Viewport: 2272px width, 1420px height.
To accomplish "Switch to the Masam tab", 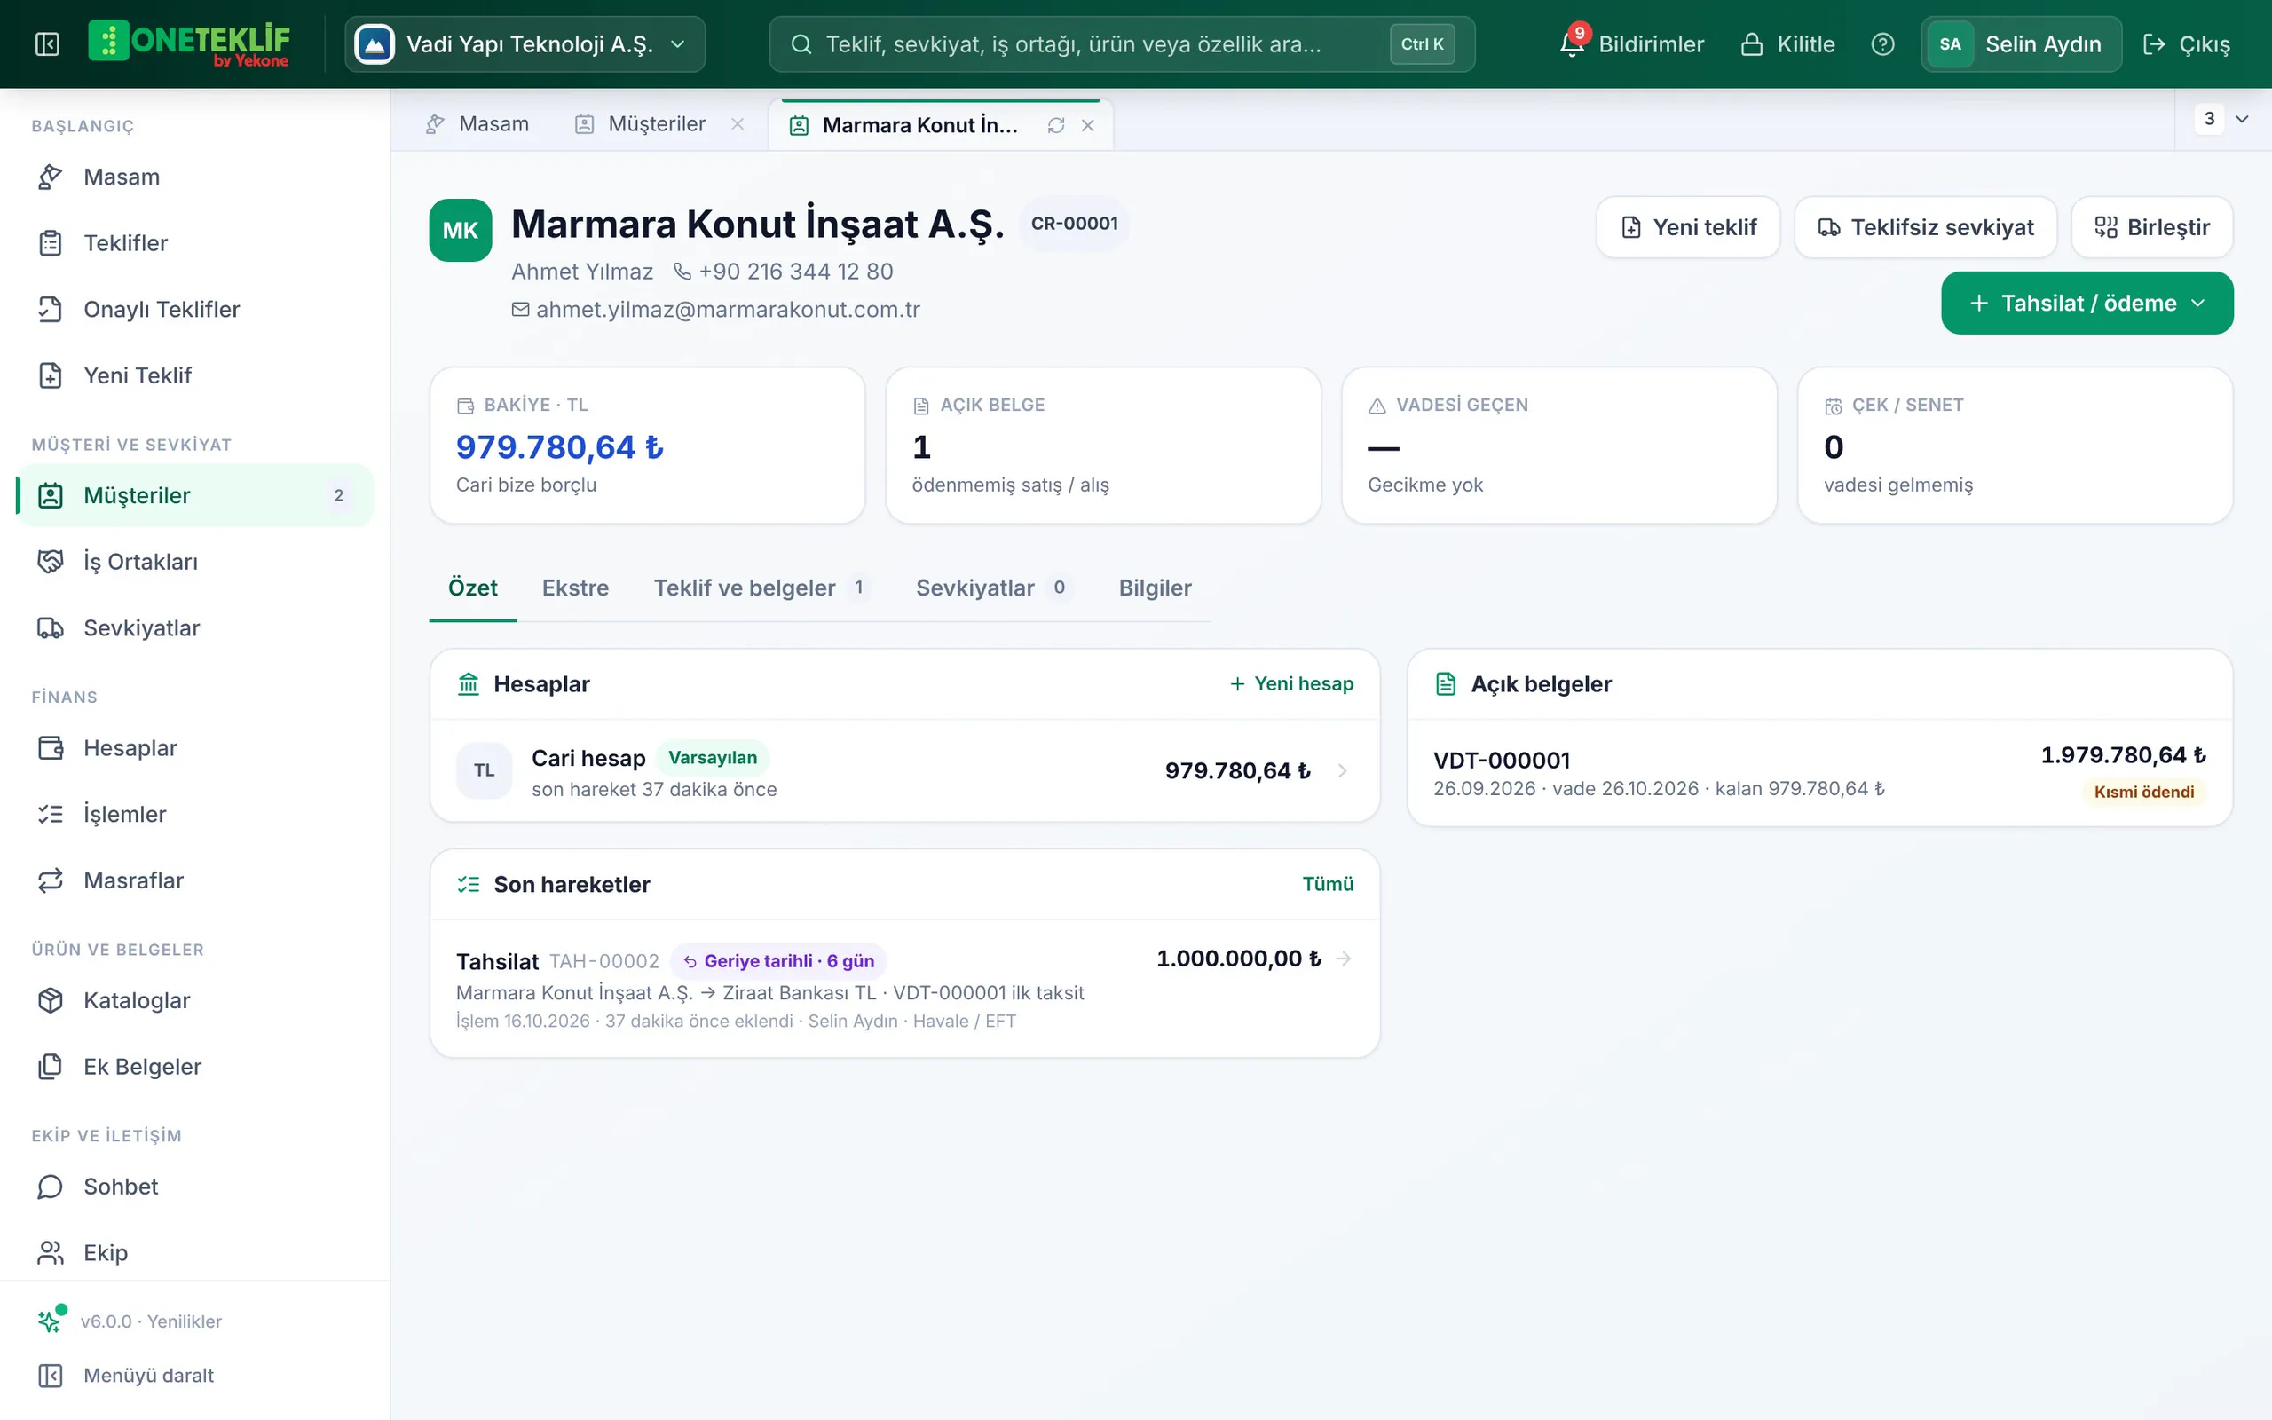I will point(477,124).
